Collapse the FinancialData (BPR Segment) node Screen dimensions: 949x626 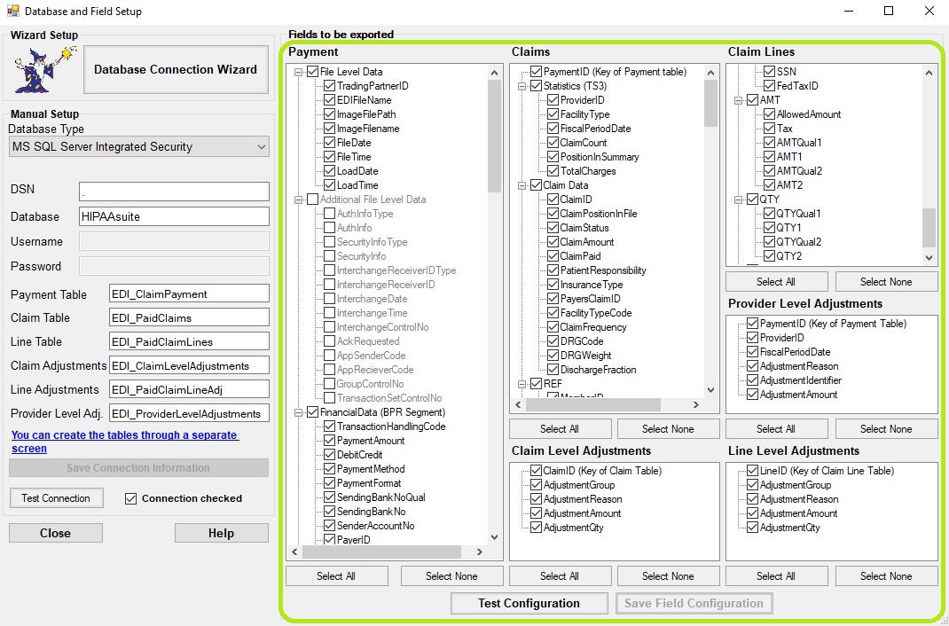(x=298, y=412)
